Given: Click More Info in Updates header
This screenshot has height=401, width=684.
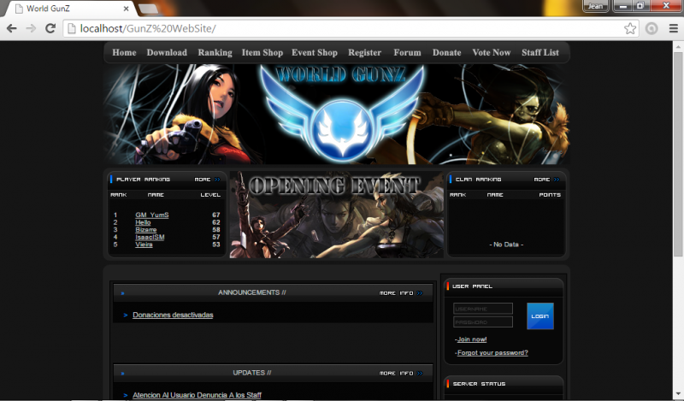Looking at the screenshot, I should point(401,373).
